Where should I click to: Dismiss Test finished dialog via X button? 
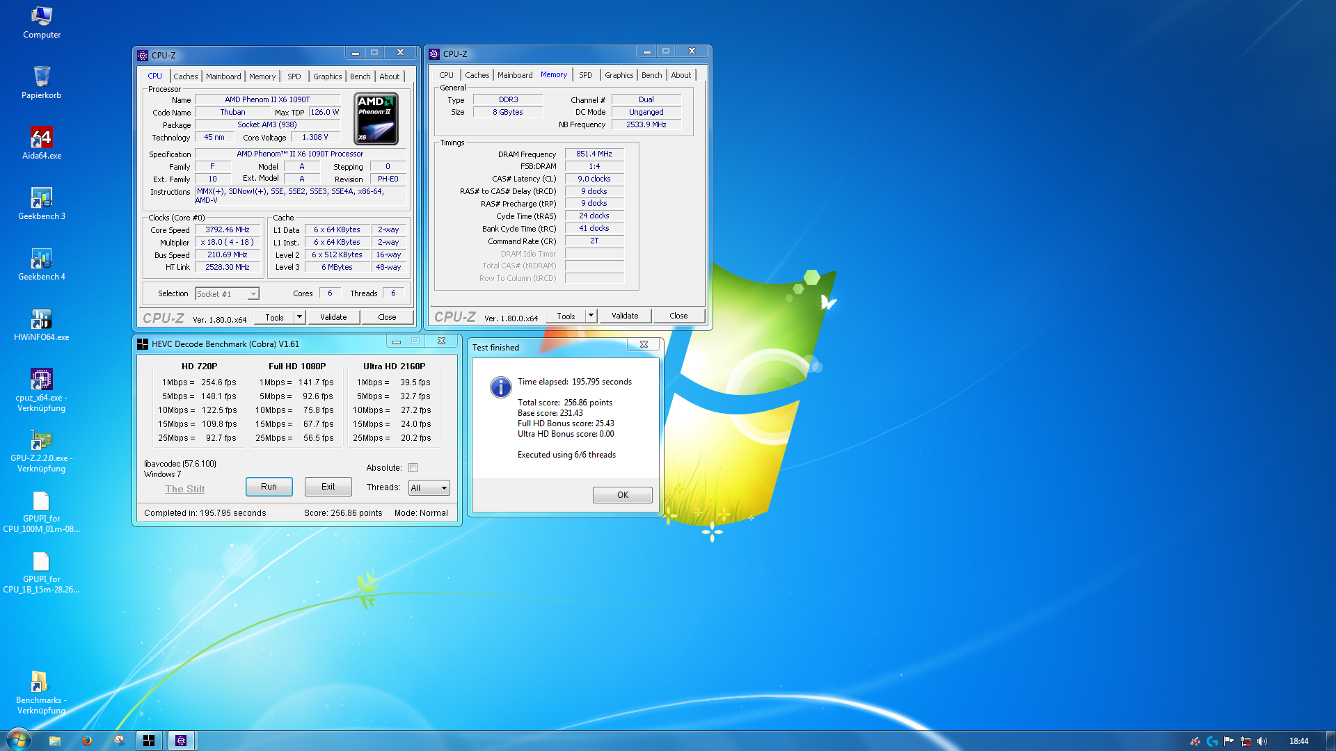(x=644, y=344)
